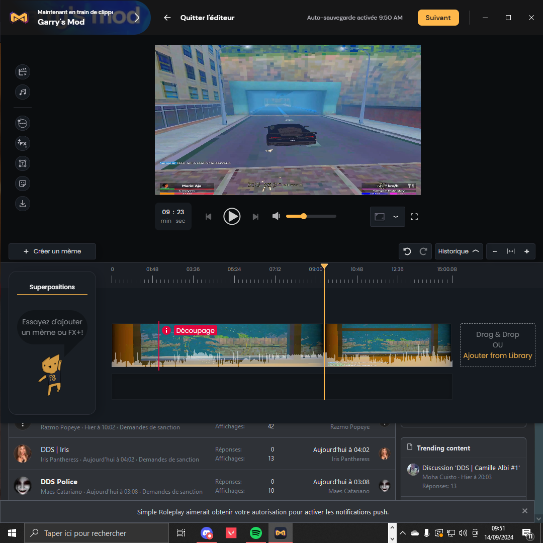Open the meme tool in left sidebar
Viewport: 543px width, 543px height.
pos(23,123)
